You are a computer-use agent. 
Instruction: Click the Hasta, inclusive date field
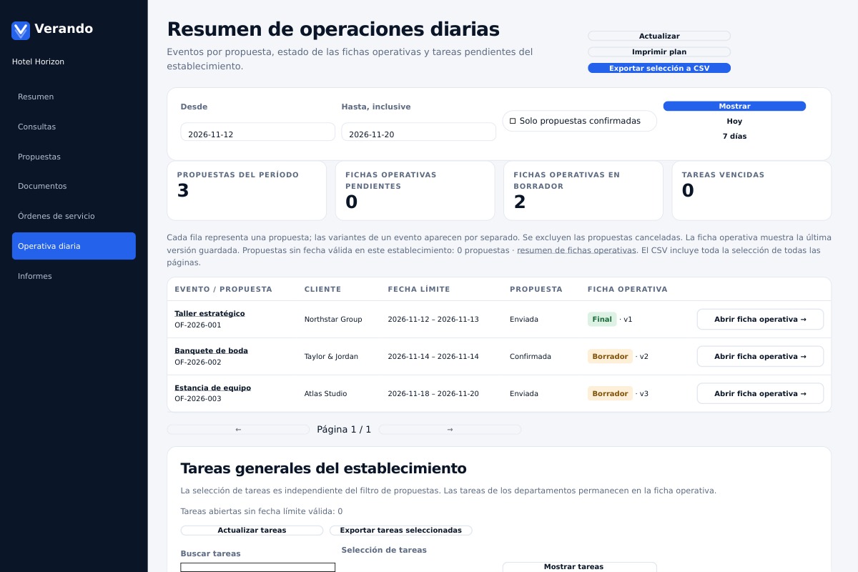coord(418,132)
